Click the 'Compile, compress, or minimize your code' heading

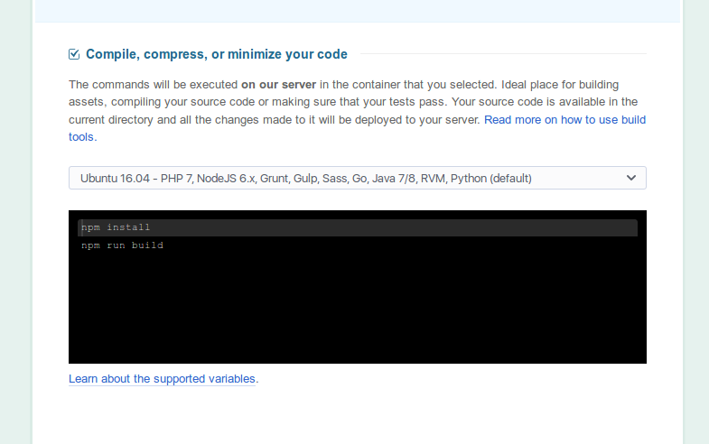point(216,54)
